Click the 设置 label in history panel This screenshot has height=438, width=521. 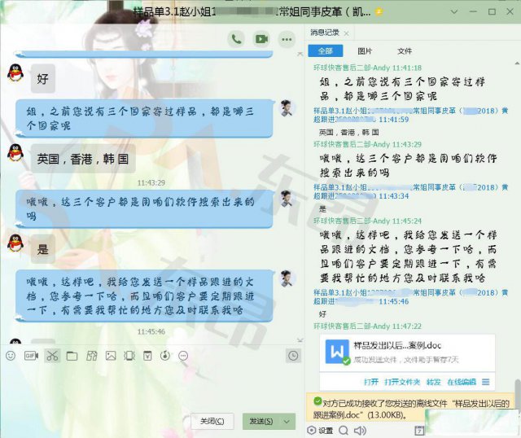point(326,431)
